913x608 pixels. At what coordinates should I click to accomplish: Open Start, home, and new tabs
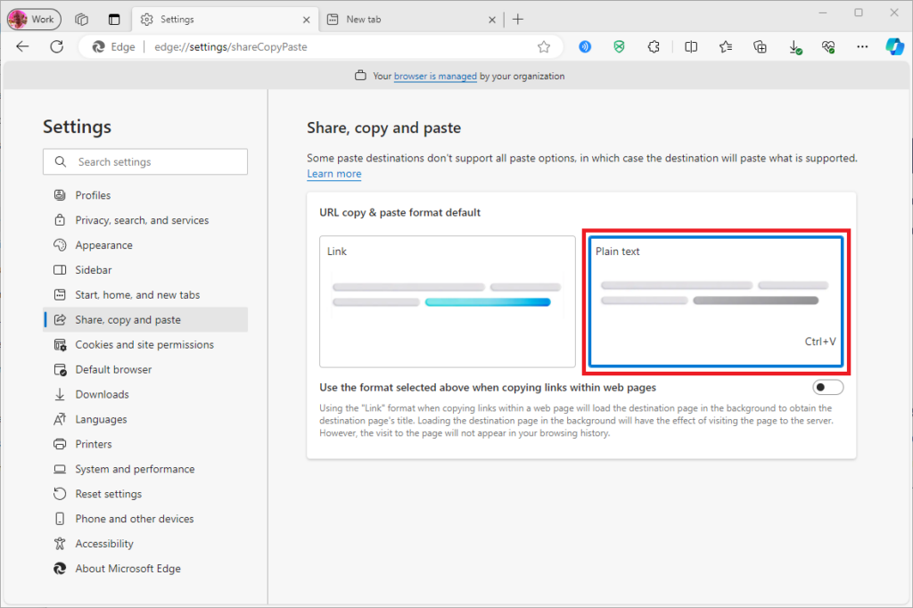click(145, 295)
